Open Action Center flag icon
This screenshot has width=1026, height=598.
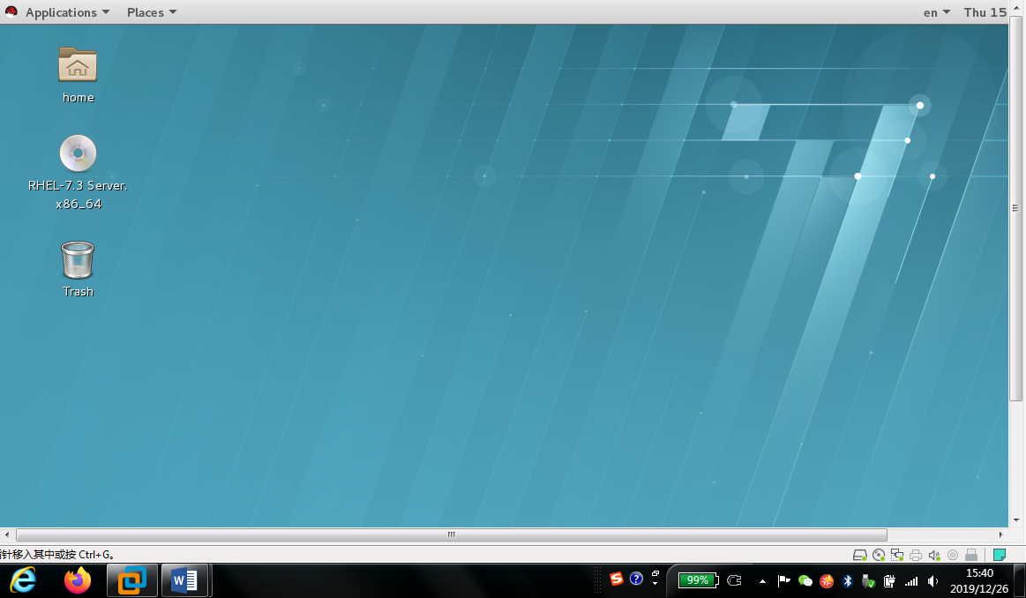[x=783, y=581]
